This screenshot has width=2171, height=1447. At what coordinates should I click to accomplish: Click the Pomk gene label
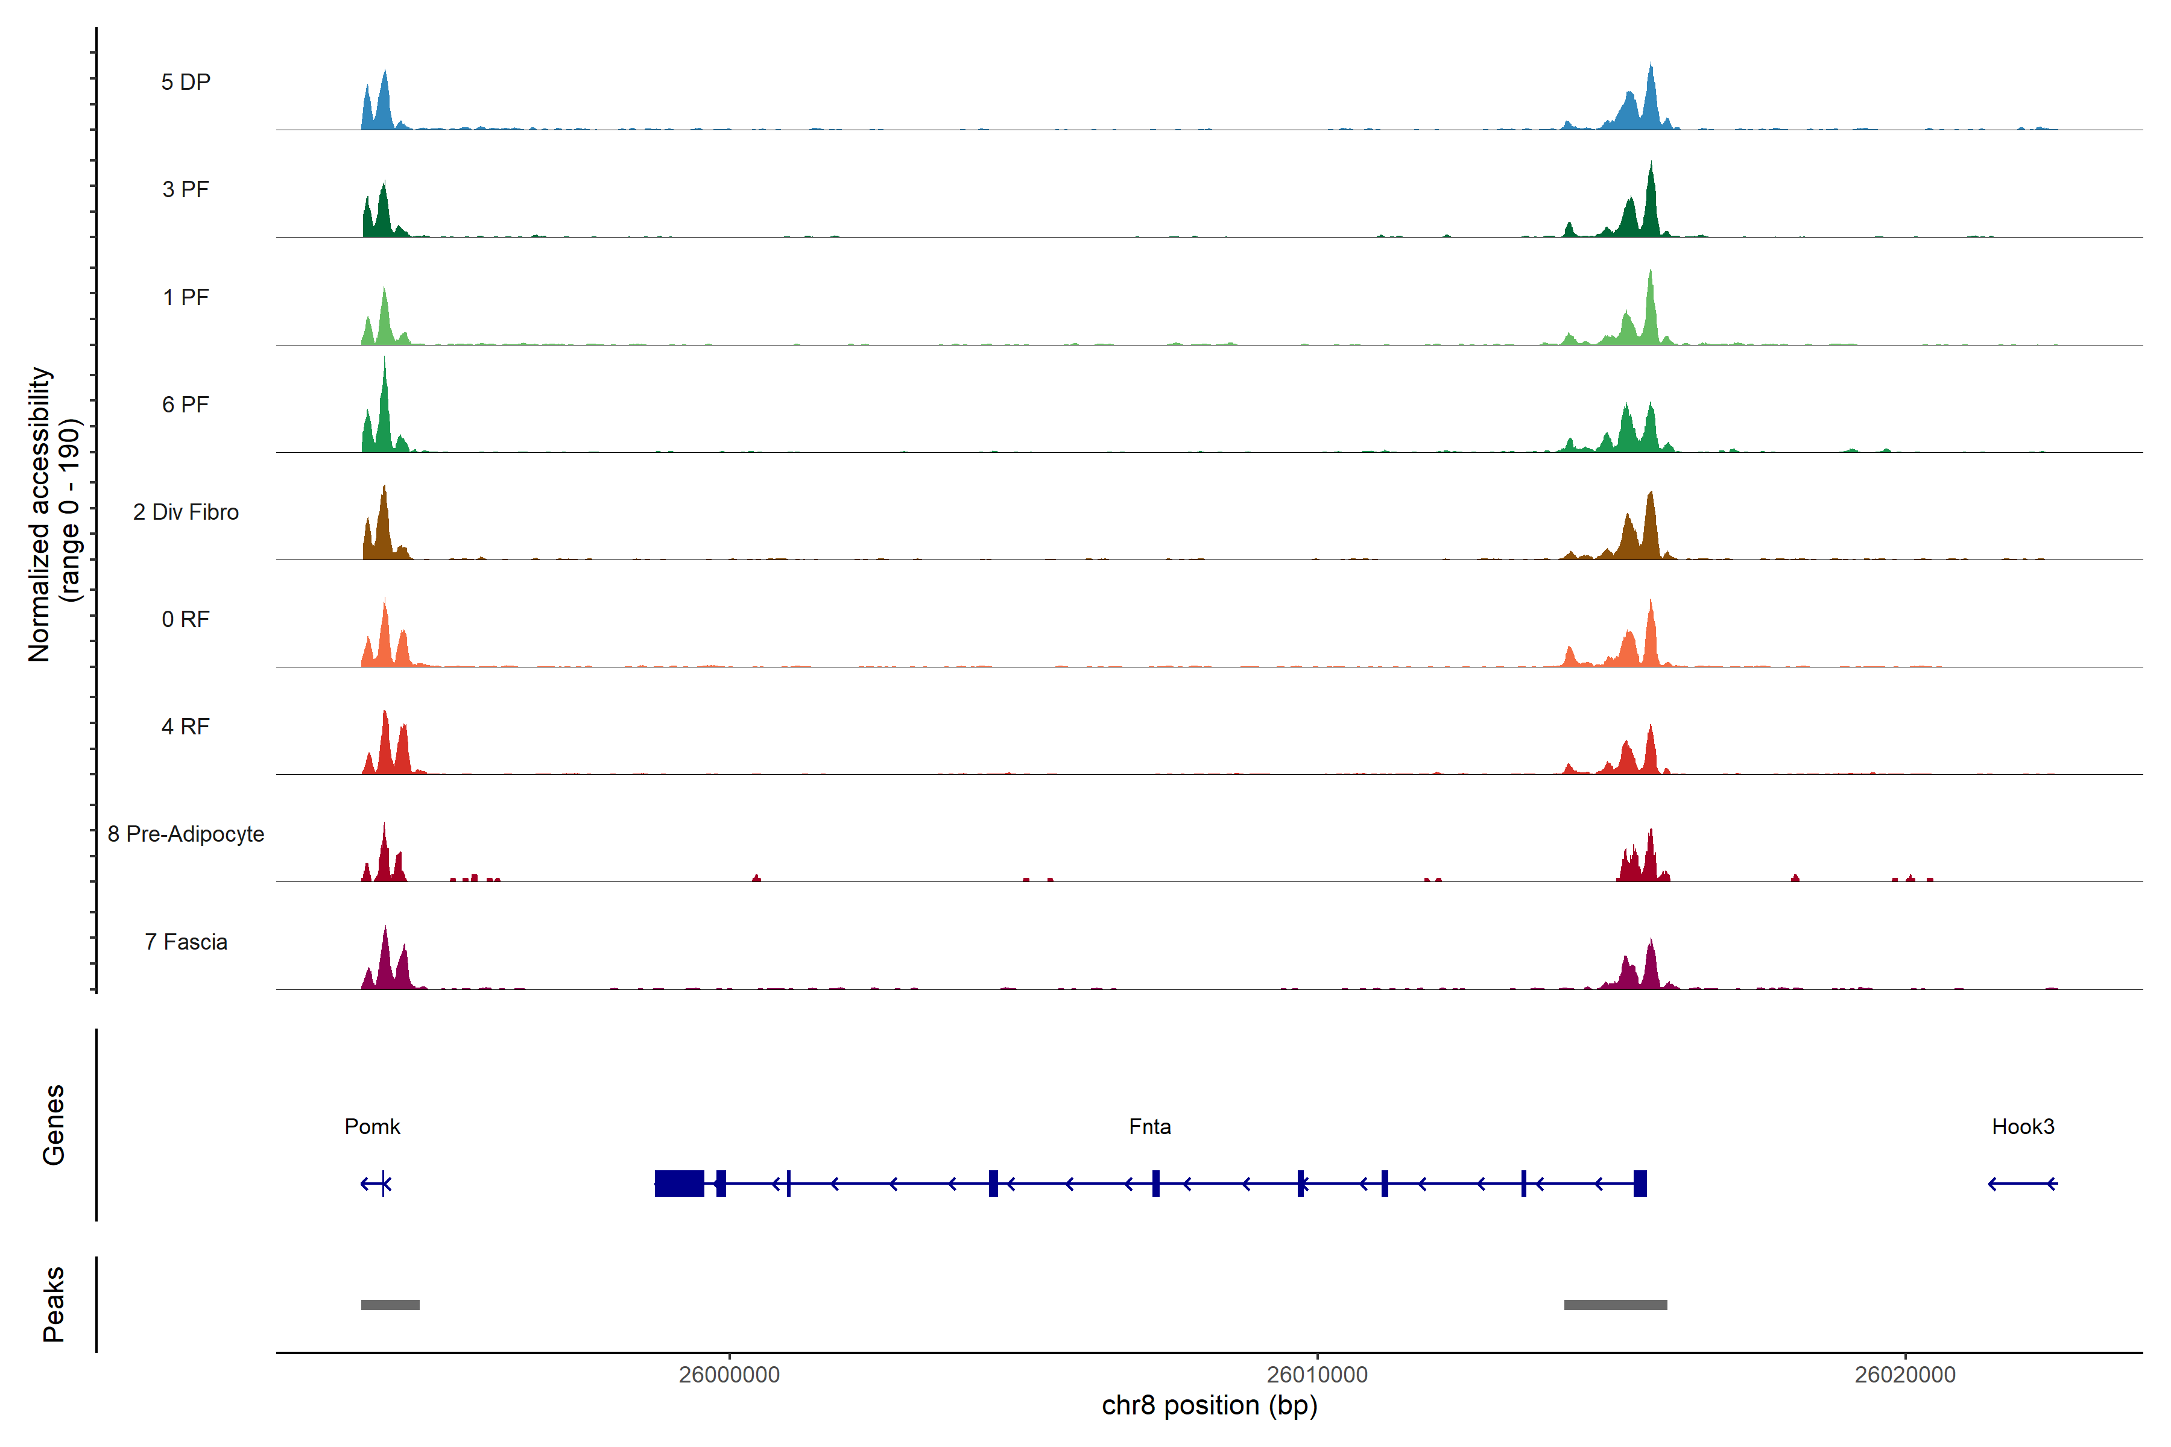pos(372,1127)
